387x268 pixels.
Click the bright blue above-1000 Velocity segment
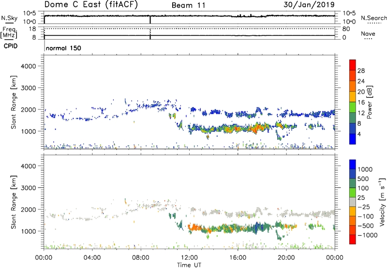353,164
